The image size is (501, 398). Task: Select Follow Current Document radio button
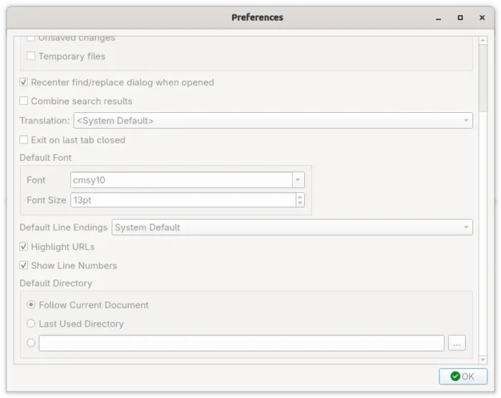(x=31, y=305)
